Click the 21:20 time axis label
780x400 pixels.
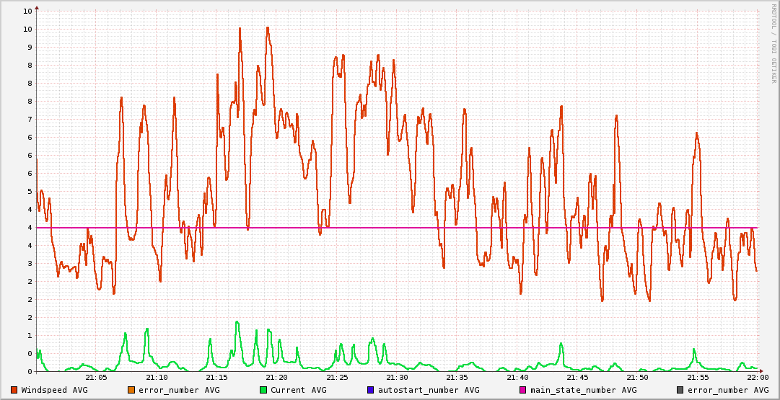coord(277,377)
